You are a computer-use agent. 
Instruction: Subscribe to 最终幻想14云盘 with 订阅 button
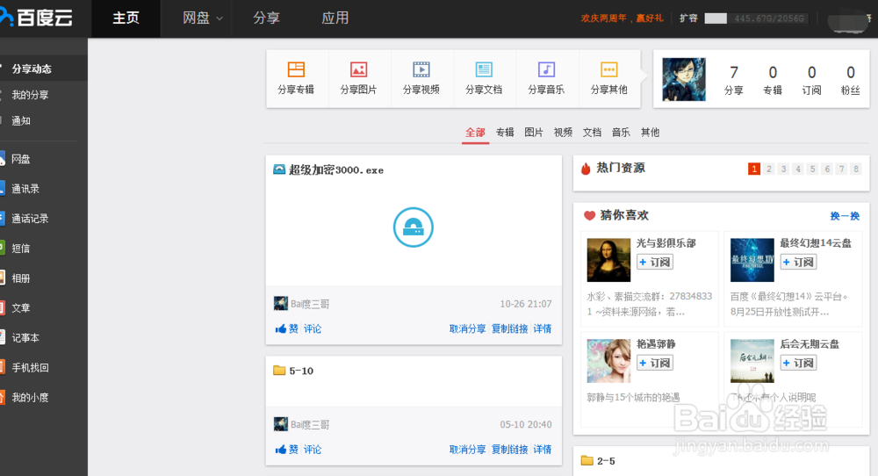tap(798, 262)
